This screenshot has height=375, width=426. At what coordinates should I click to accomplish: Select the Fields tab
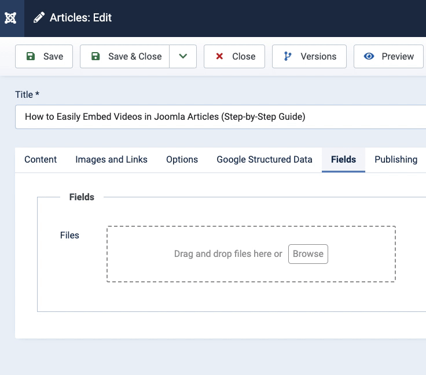pos(343,160)
